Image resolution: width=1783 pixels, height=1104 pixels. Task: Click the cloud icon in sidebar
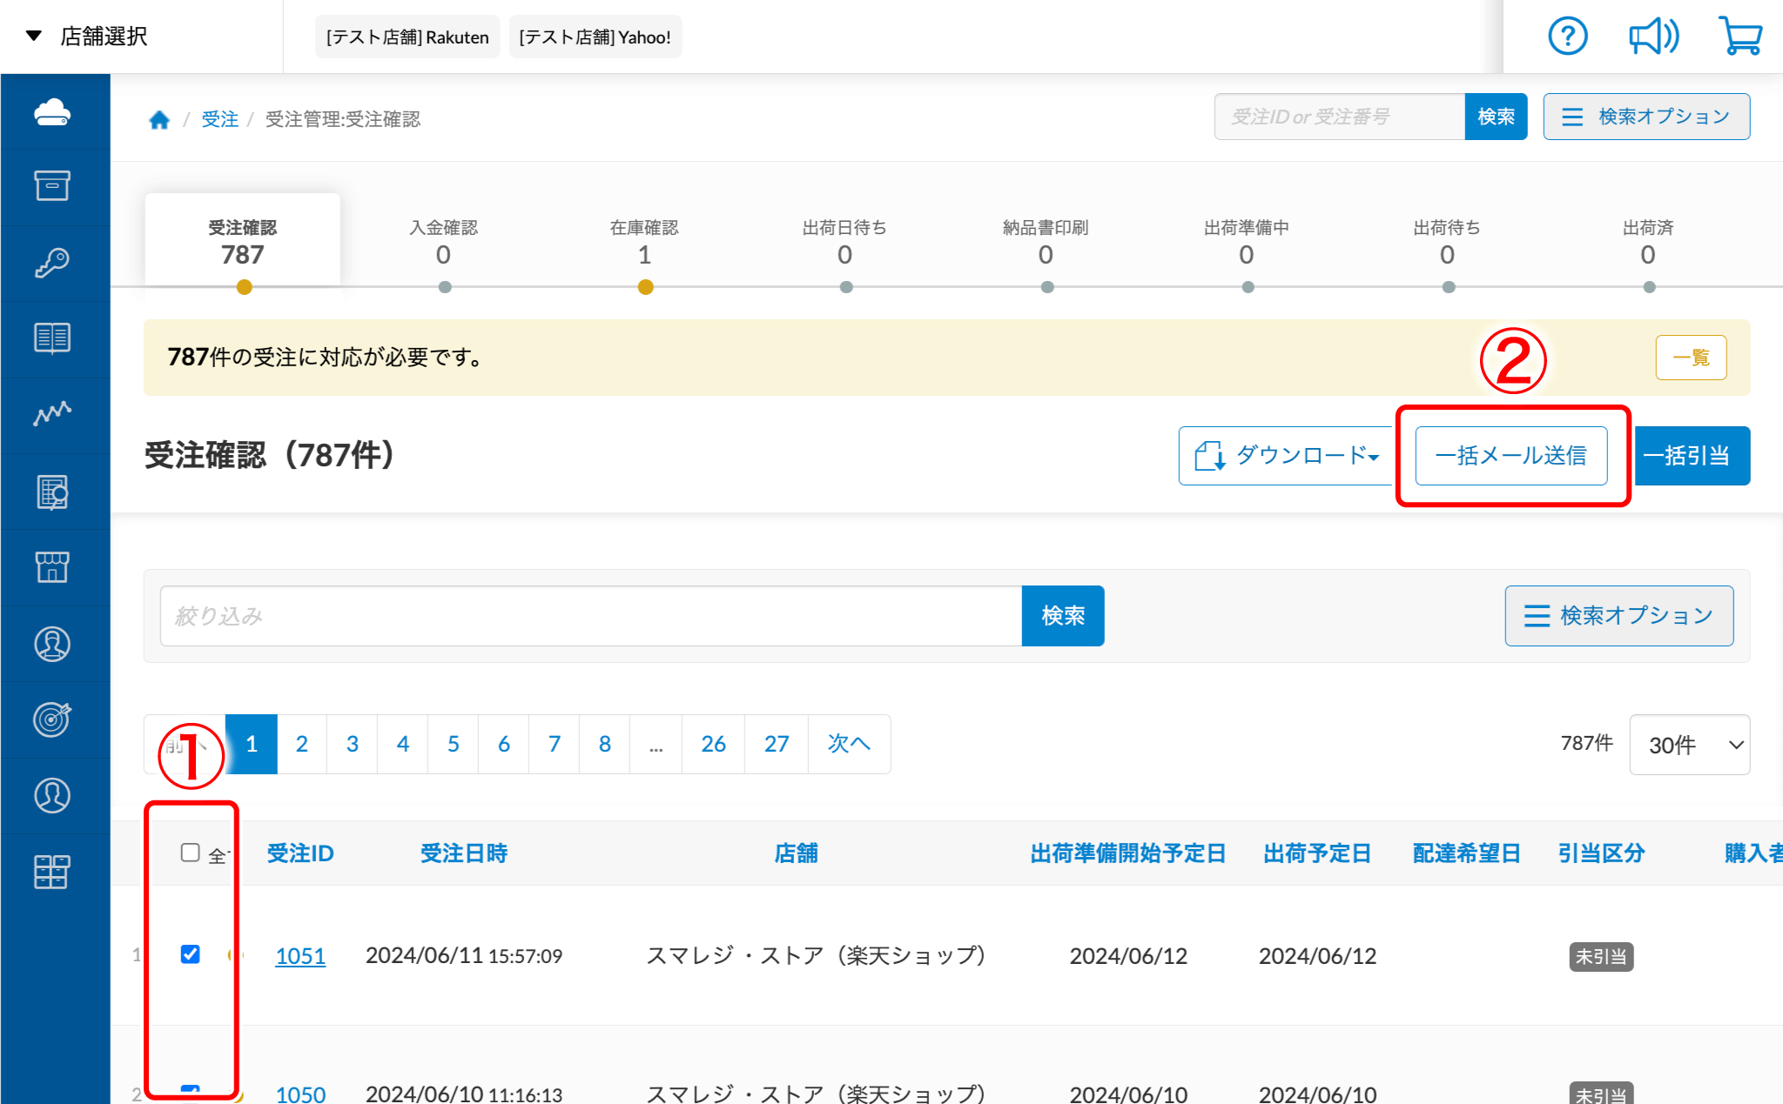(52, 112)
